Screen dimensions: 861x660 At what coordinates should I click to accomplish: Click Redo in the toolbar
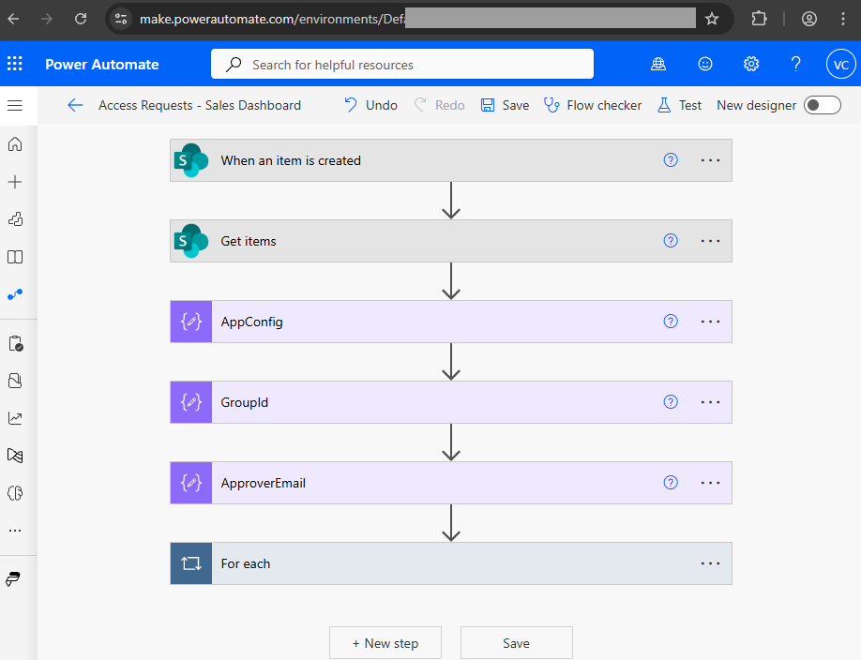click(x=439, y=105)
